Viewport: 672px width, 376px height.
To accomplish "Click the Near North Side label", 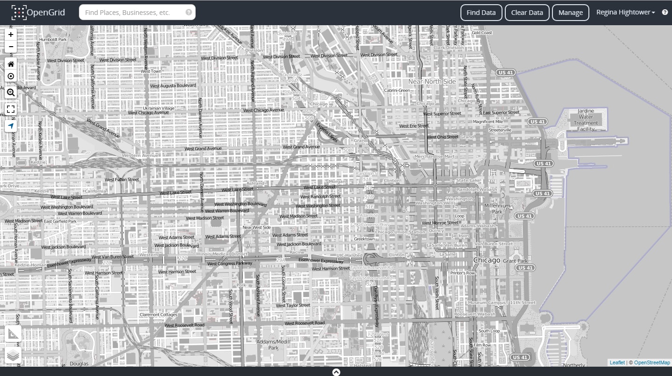I will [x=431, y=82].
